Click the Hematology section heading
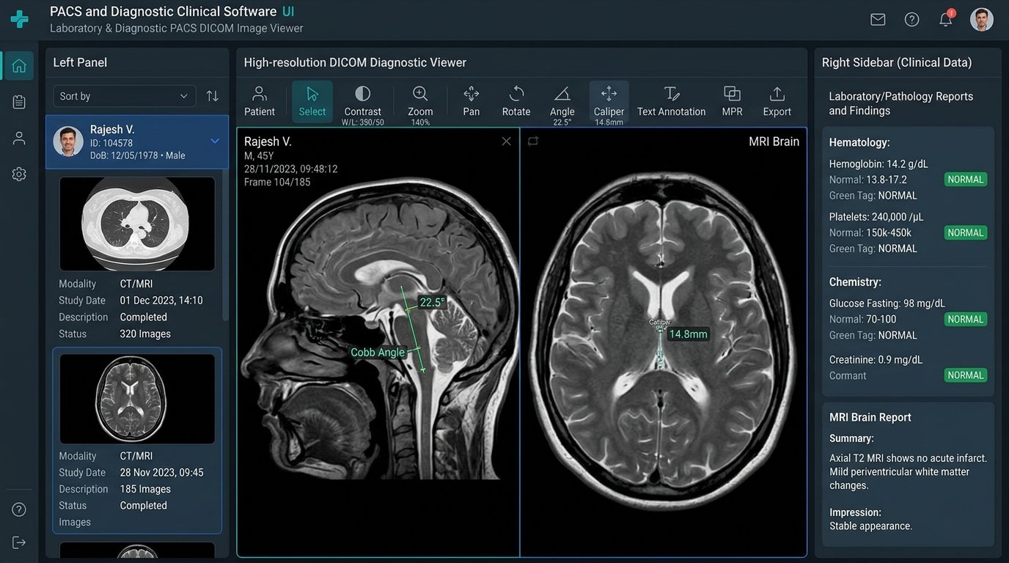 point(859,142)
